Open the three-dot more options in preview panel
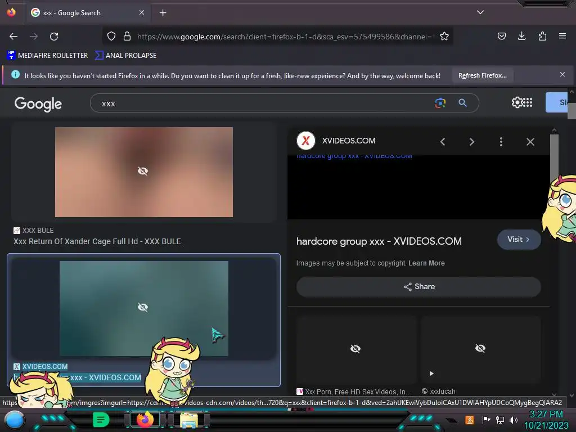The width and height of the screenshot is (576, 432). 501,142
